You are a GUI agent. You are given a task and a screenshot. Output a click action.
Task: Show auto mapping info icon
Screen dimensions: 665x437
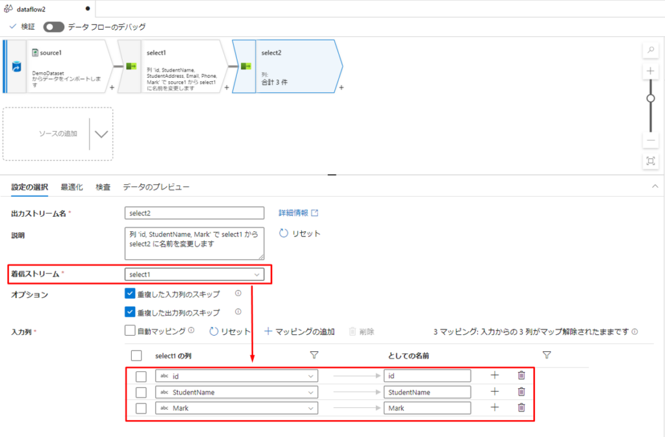point(192,331)
